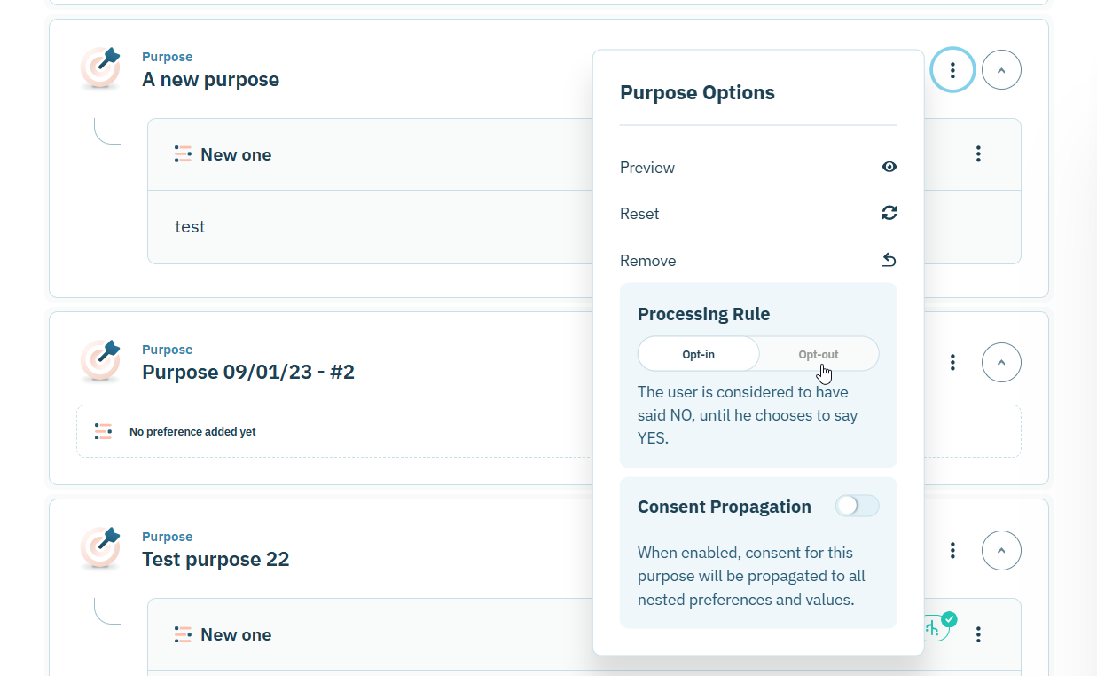
Task: Open the options menu for A new purpose
Action: point(952,70)
